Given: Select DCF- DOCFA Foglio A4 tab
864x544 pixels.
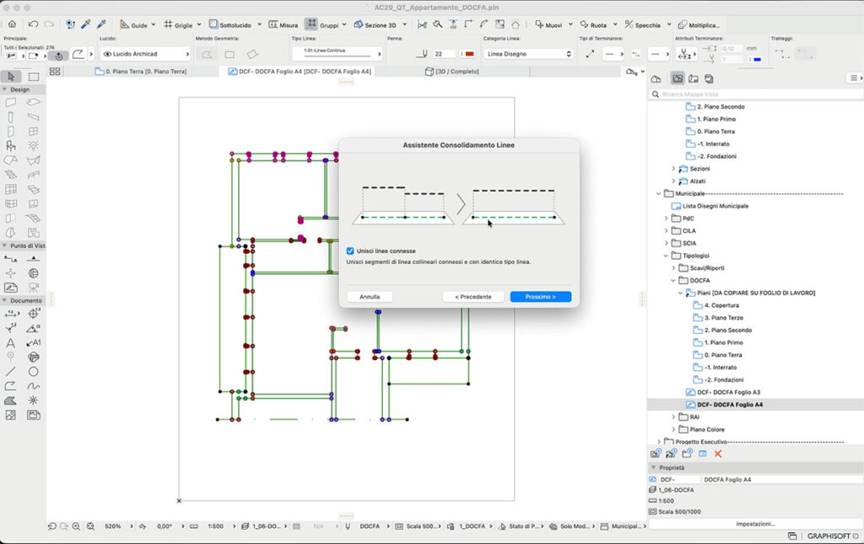Looking at the screenshot, I should 300,72.
